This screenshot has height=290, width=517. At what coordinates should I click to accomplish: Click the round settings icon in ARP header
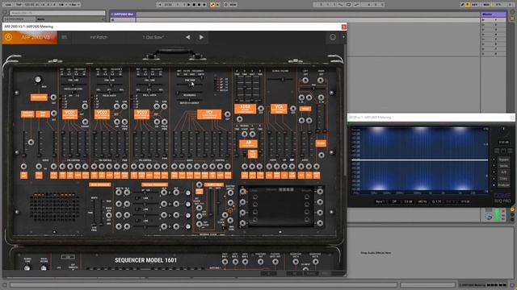point(333,37)
